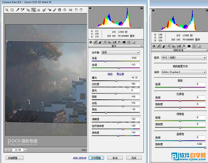Open the Presets tab in left window
Viewport: 208px width, 163px height.
(x=129, y=42)
